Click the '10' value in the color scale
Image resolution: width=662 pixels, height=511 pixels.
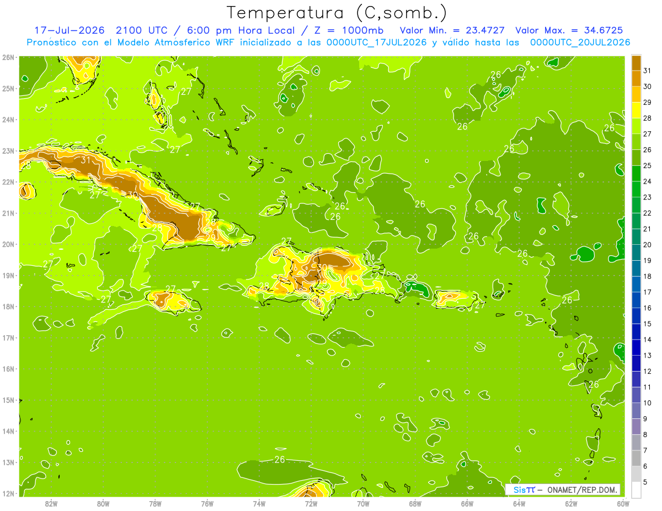coord(647,403)
